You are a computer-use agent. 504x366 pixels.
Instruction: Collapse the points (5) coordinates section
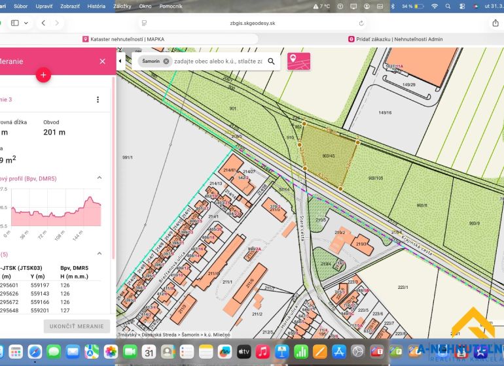tap(99, 254)
